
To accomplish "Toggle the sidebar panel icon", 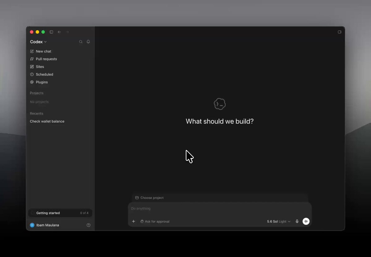I will pyautogui.click(x=51, y=32).
